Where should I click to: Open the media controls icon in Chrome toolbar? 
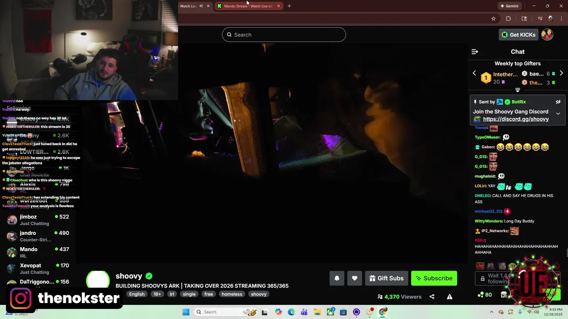[540, 19]
